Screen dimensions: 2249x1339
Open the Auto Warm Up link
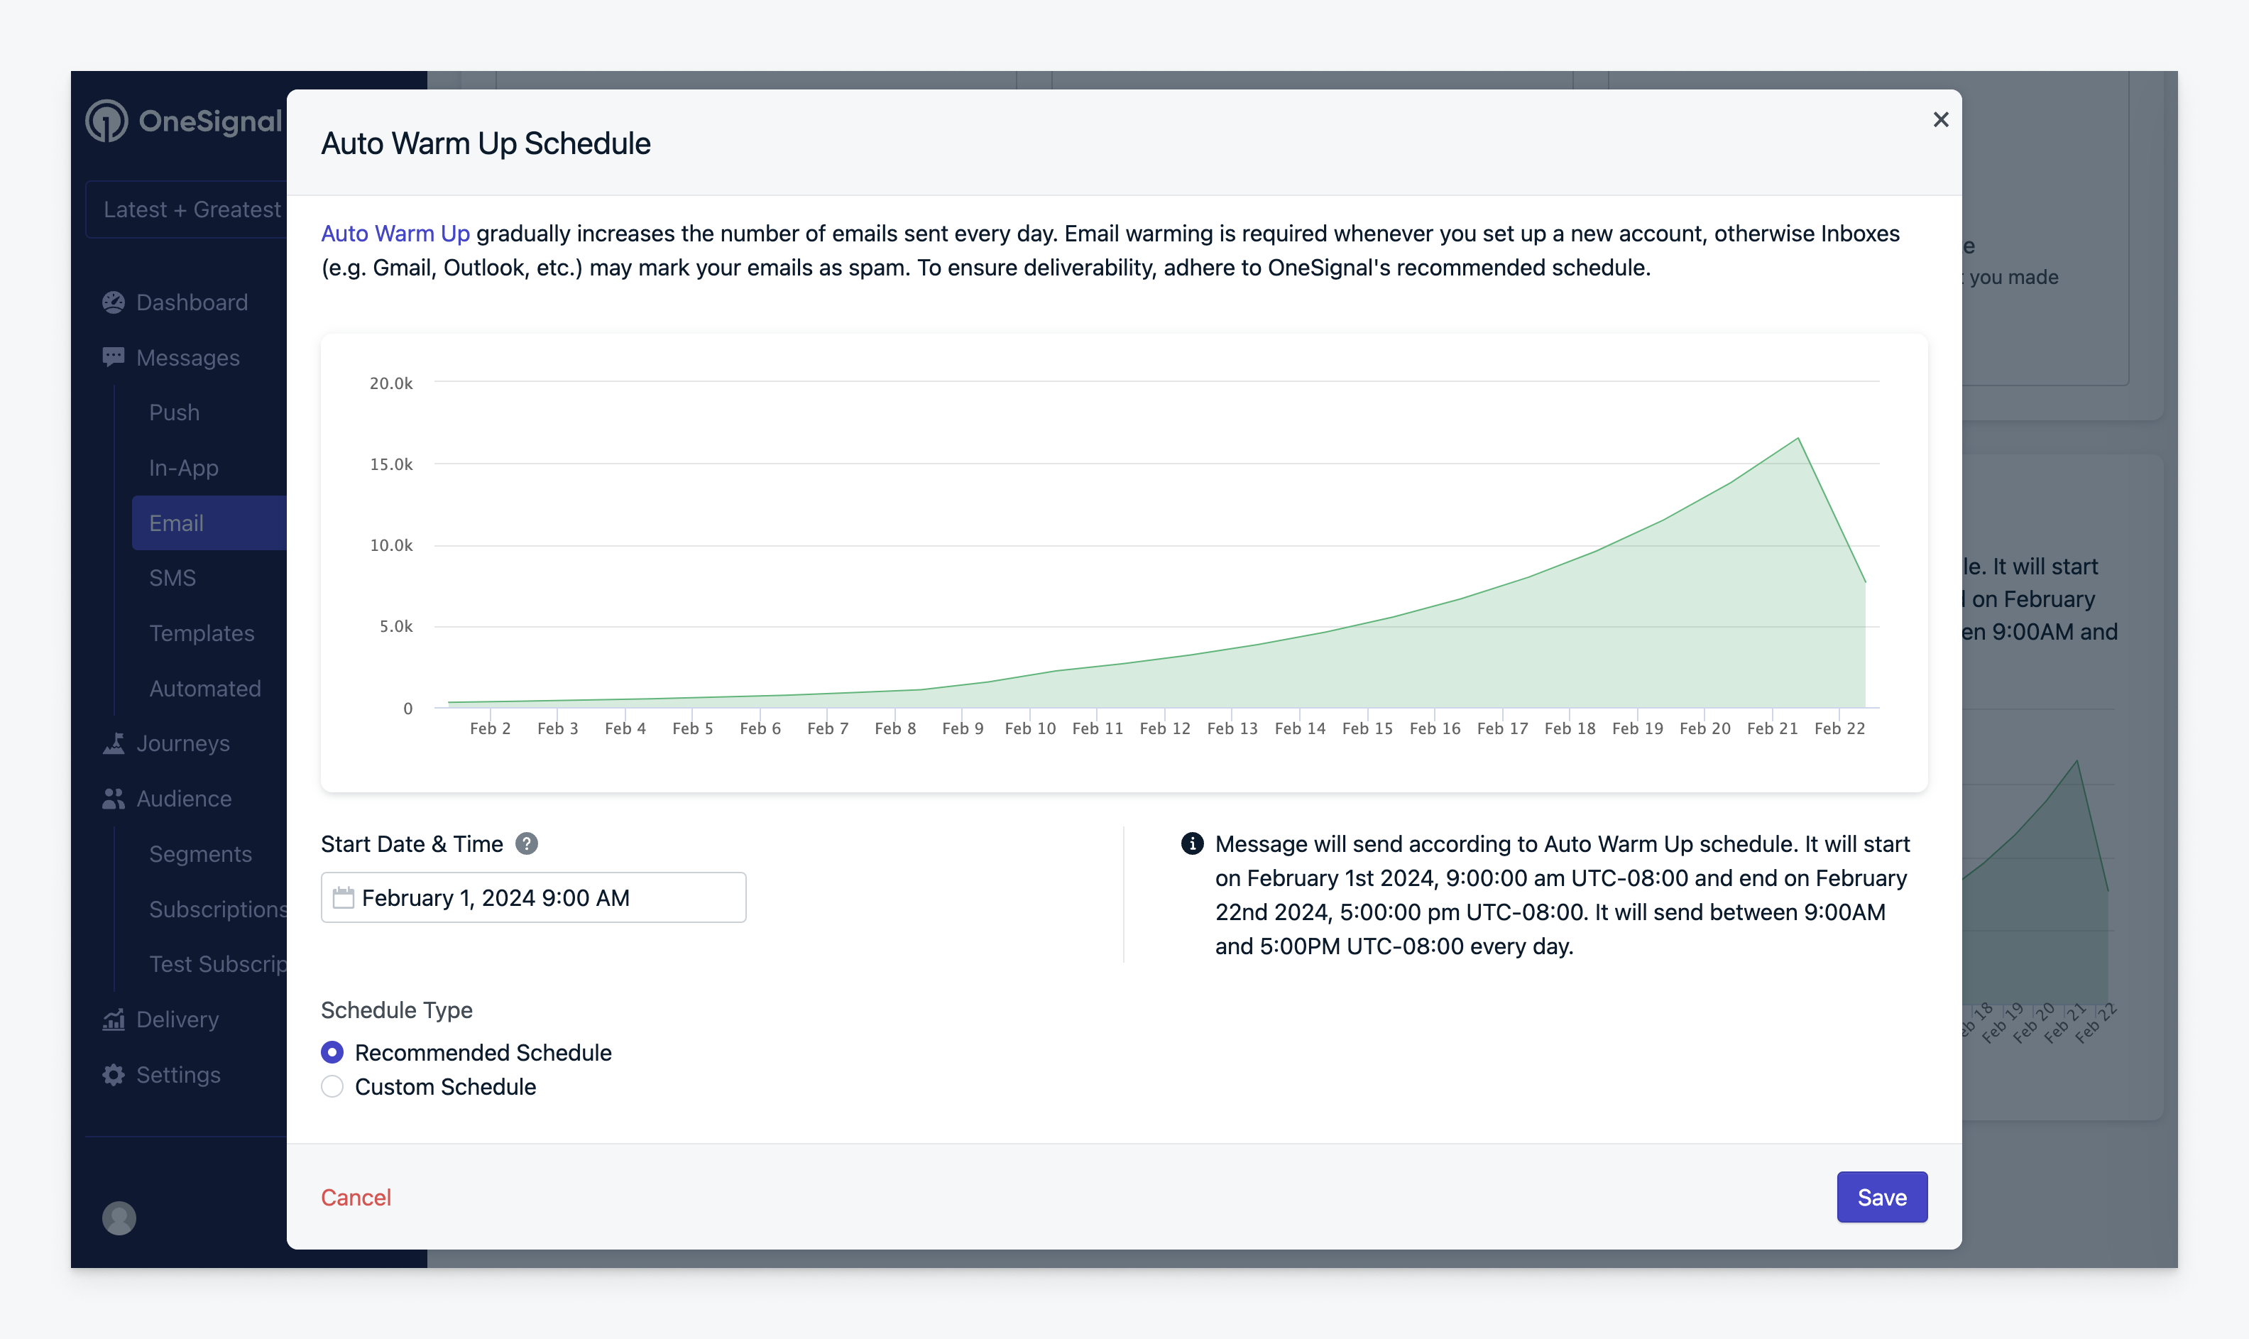pos(395,234)
